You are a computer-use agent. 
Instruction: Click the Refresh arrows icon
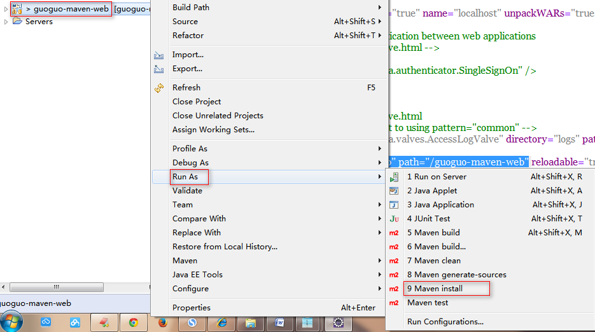[x=158, y=88]
